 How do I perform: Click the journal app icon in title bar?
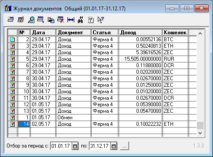[8, 8]
